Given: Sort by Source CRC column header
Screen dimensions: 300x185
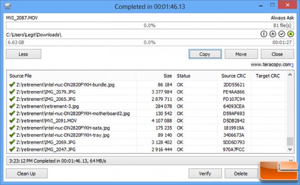Looking at the screenshot, I should tap(233, 76).
